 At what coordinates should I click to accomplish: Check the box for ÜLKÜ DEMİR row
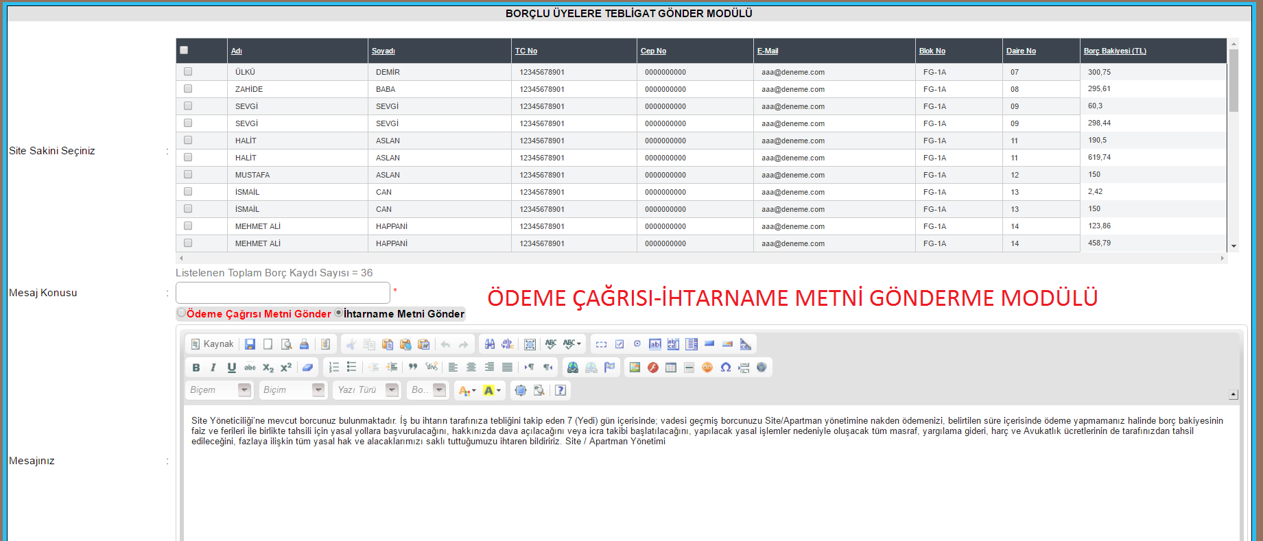(x=188, y=71)
